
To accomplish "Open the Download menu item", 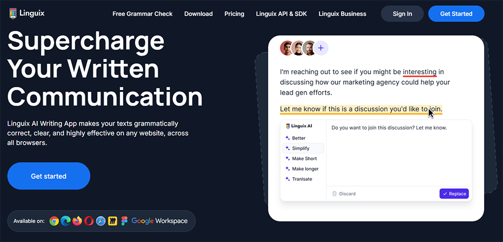I will pyautogui.click(x=198, y=14).
